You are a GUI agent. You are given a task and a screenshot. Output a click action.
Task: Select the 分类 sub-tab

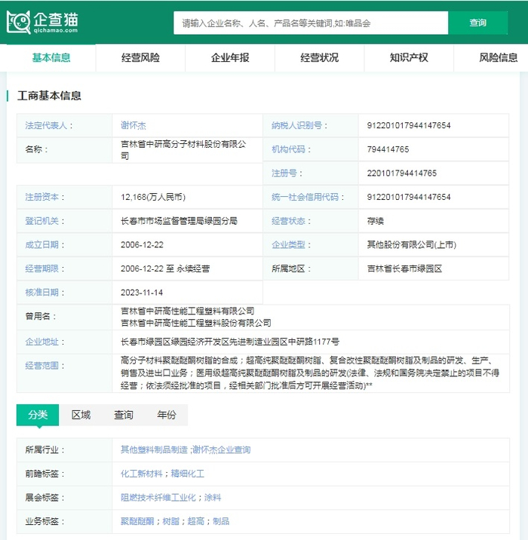(38, 416)
